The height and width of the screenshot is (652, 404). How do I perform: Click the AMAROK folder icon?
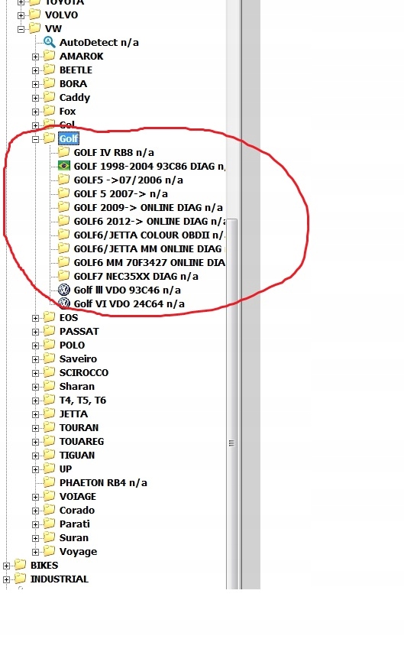[x=50, y=55]
